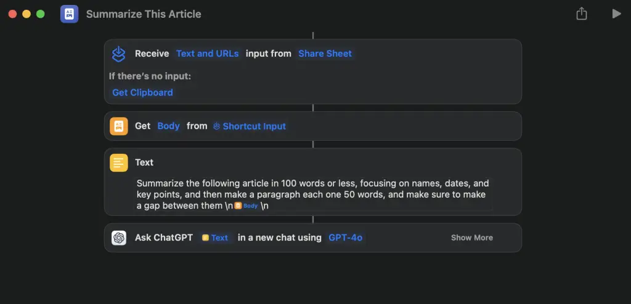Click the green full-screen window button
This screenshot has width=631, height=304.
click(x=41, y=14)
